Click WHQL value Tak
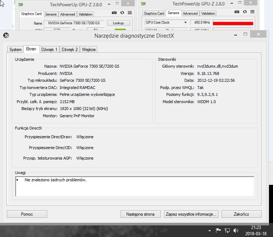This screenshot has width=273, height=237. click(200, 88)
